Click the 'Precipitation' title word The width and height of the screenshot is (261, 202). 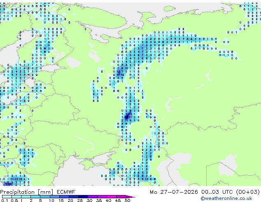(x=17, y=192)
